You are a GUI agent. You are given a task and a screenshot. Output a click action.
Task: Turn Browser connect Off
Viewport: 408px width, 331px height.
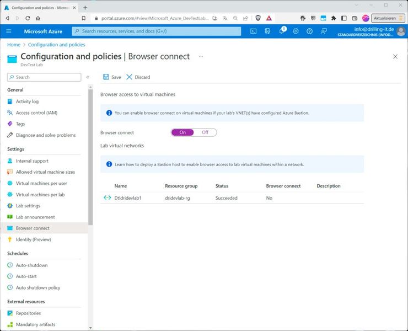click(x=205, y=132)
